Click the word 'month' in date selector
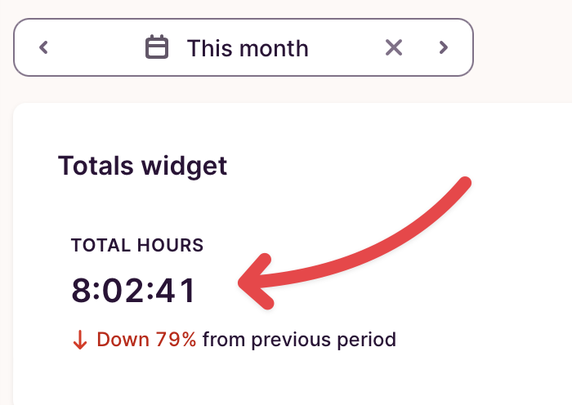Screen dimensions: 572x405 pyautogui.click(x=274, y=48)
